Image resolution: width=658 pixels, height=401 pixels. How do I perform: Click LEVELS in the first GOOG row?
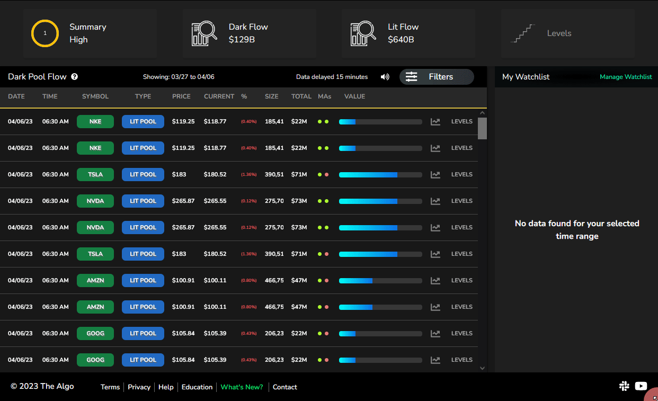[462, 333]
